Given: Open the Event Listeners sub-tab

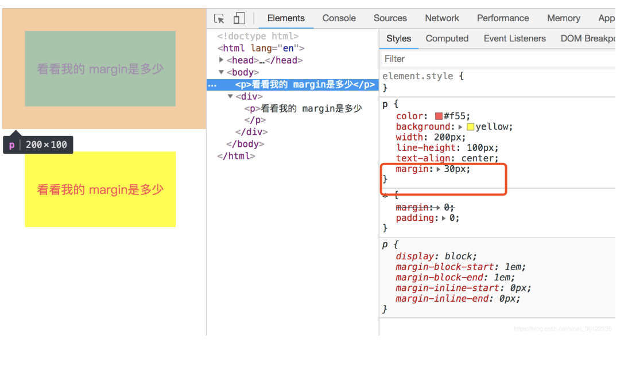Looking at the screenshot, I should [515, 38].
